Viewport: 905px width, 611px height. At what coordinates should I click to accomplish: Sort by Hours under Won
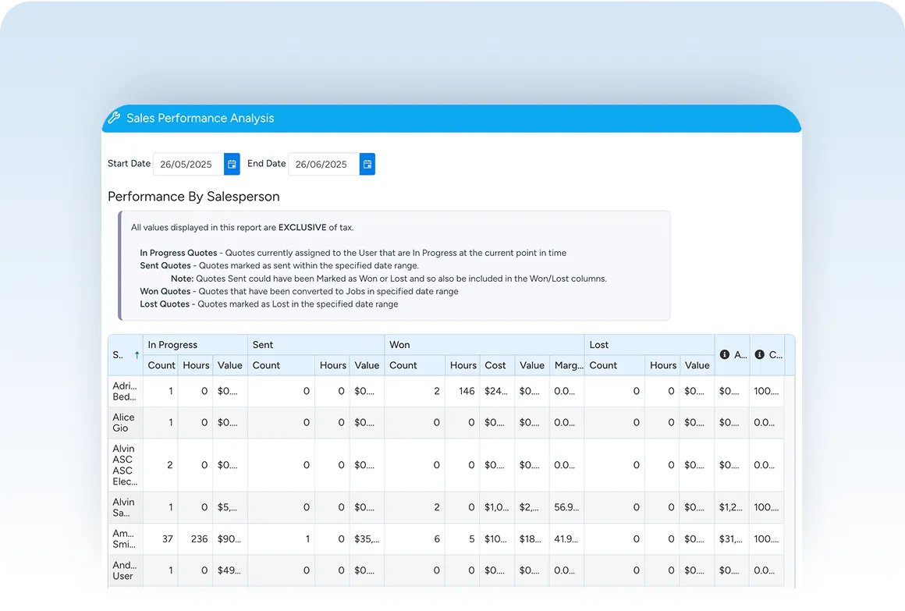[463, 365]
